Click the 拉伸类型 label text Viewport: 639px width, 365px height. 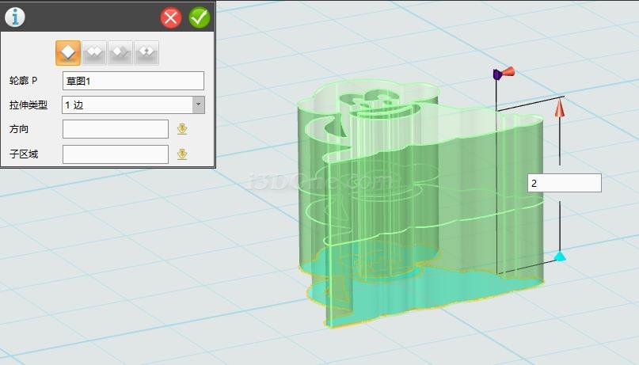[x=29, y=105]
